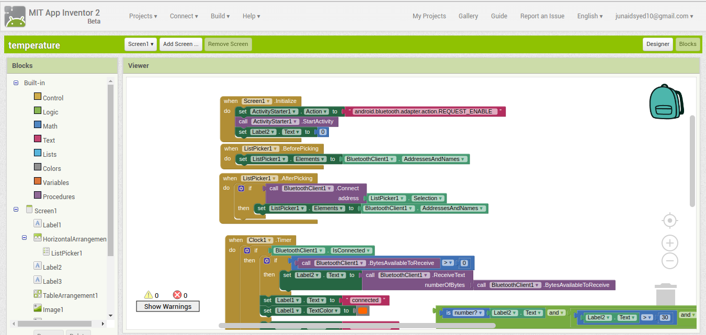Zoom out with the minus icon
The width and height of the screenshot is (706, 335).
(670, 261)
